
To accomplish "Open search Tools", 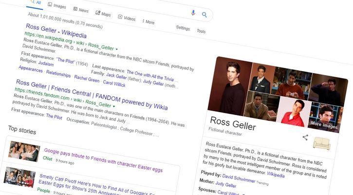I will tap(201, 31).
